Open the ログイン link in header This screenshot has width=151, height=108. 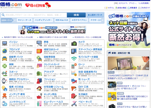pyautogui.click(x=111, y=8)
